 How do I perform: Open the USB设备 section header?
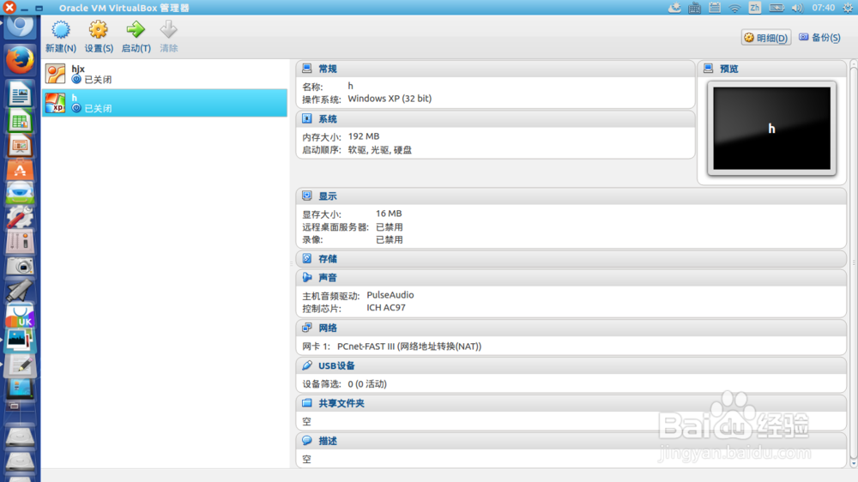click(571, 366)
